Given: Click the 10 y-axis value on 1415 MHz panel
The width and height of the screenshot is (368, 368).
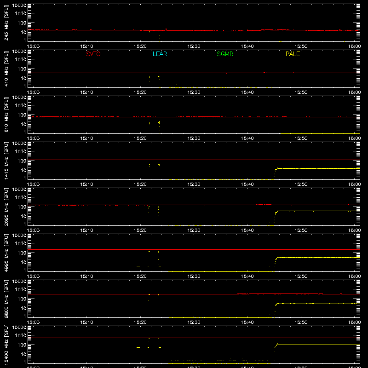Looking at the screenshot, I should click(23, 170).
